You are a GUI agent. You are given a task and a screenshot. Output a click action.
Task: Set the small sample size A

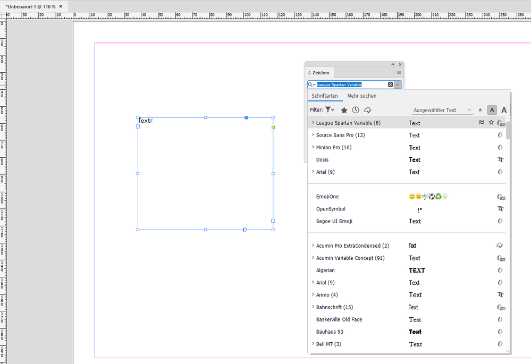[480, 110]
